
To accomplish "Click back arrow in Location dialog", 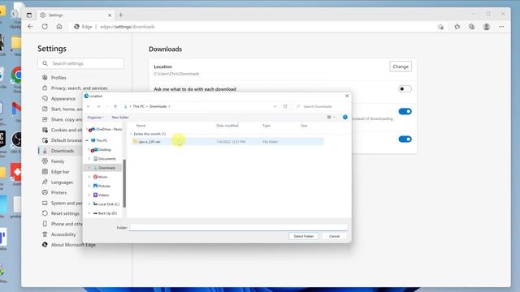I will [x=89, y=106].
